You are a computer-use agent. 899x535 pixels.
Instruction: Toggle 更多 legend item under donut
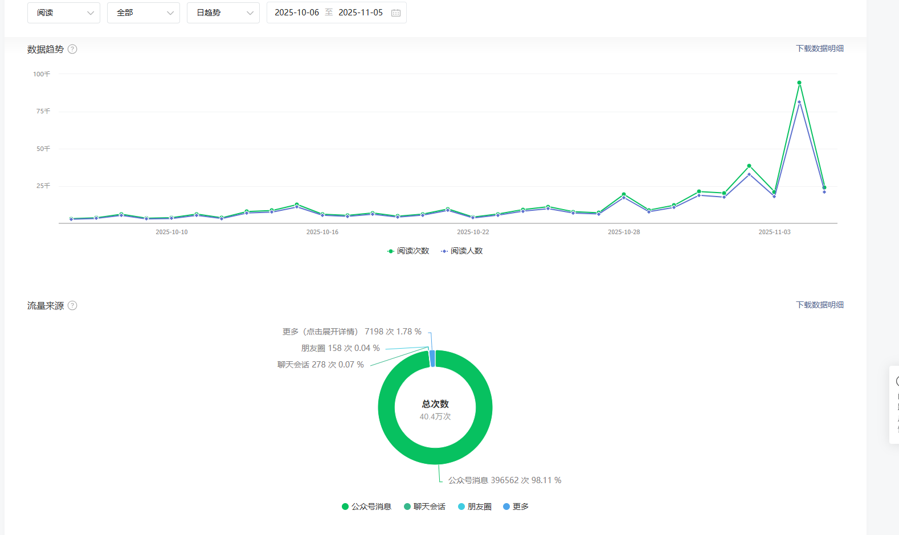[516, 507]
